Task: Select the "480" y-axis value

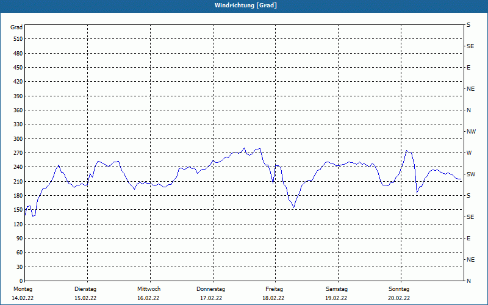Action: tap(18, 54)
